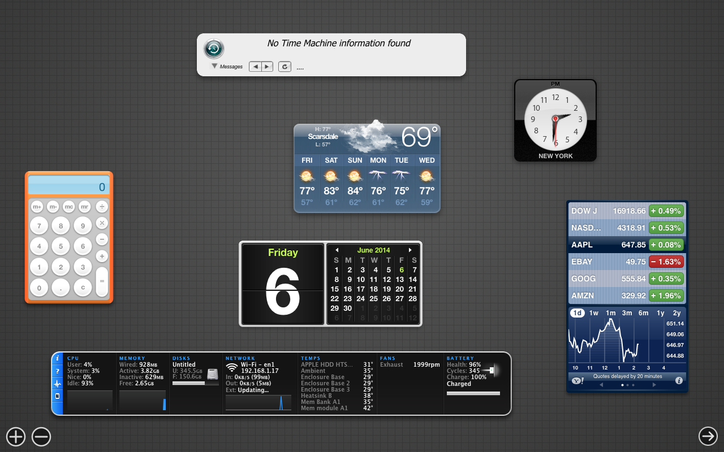Screen dimensions: 724x452
Task: Expand the Messages disclosure triangle
Action: coord(214,66)
